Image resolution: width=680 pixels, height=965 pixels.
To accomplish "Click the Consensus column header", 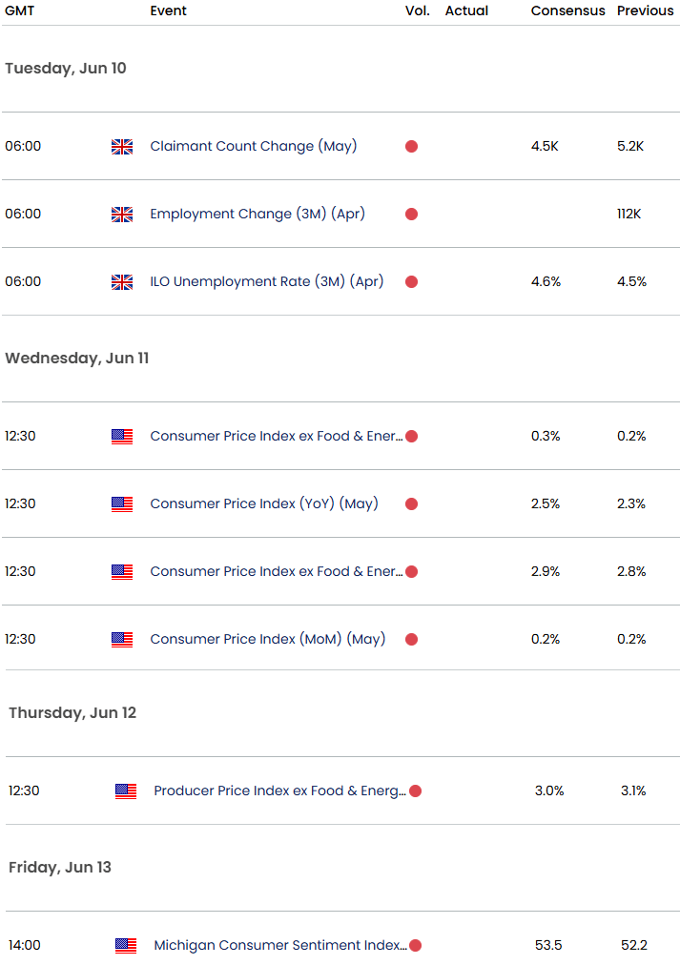I will point(567,11).
